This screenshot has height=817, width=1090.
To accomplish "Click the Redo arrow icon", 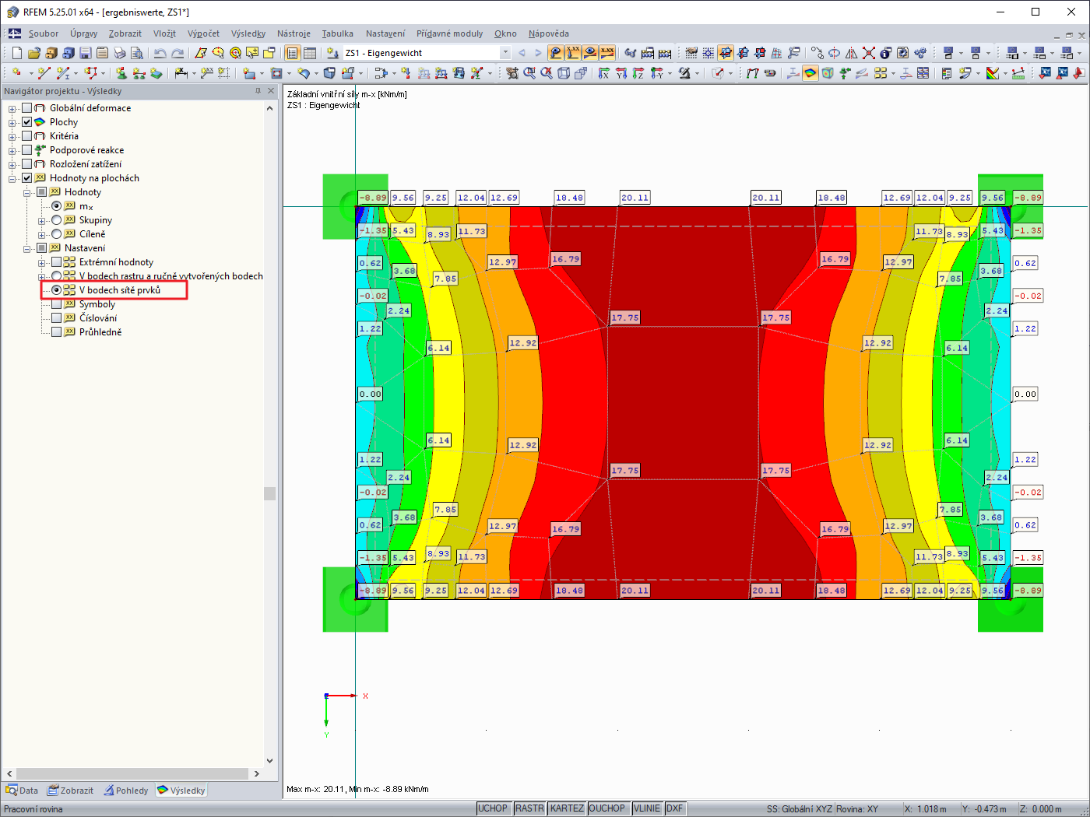I will point(178,53).
